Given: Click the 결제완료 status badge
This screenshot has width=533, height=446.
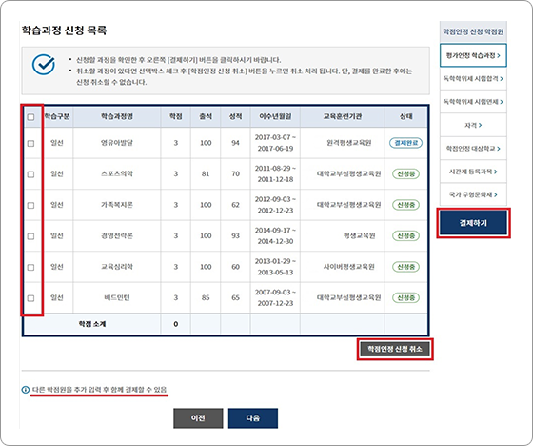Looking at the screenshot, I should point(405,143).
